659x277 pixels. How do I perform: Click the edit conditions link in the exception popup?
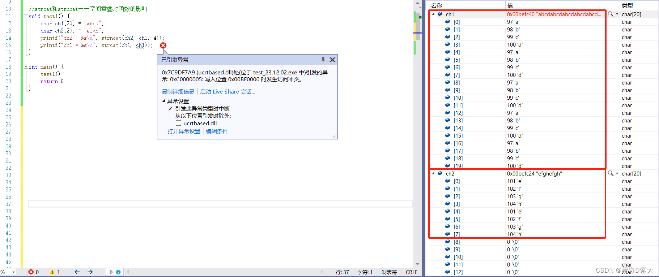(217, 131)
